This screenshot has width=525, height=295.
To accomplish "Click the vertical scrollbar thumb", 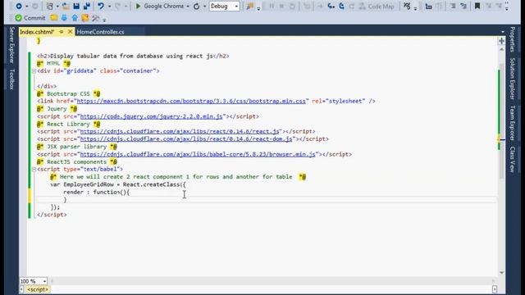I will coord(501,120).
